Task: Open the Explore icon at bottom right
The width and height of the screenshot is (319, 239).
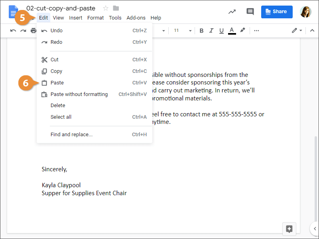Action: point(289,229)
